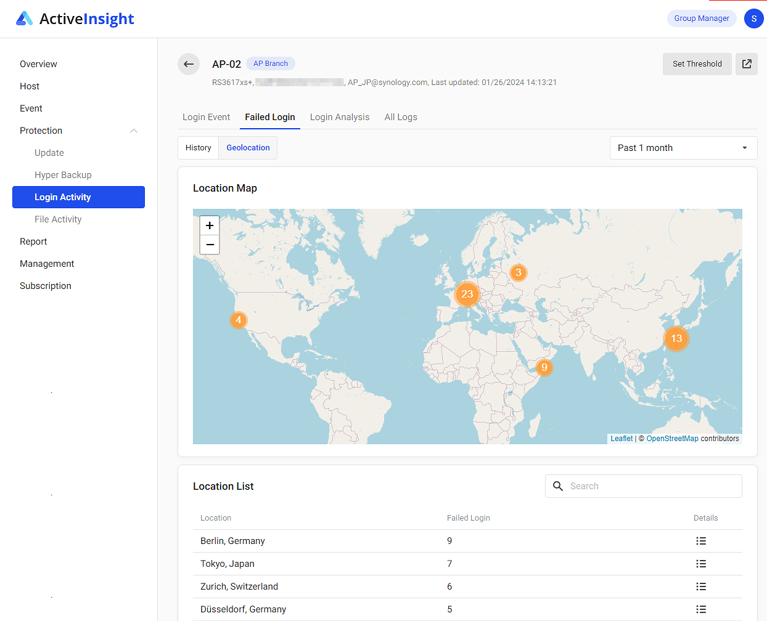Image resolution: width=767 pixels, height=621 pixels.
Task: Open the external link icon beside Set Threshold
Action: tap(747, 63)
